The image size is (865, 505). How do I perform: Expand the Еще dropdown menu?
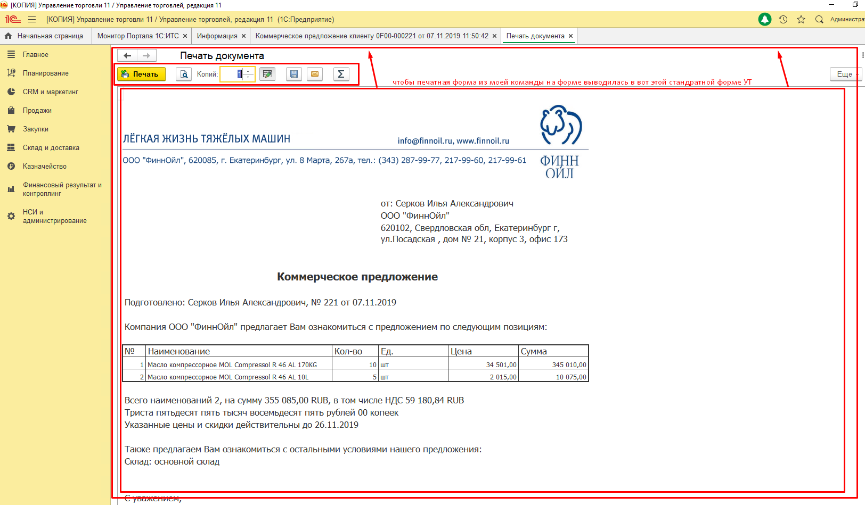click(x=844, y=74)
